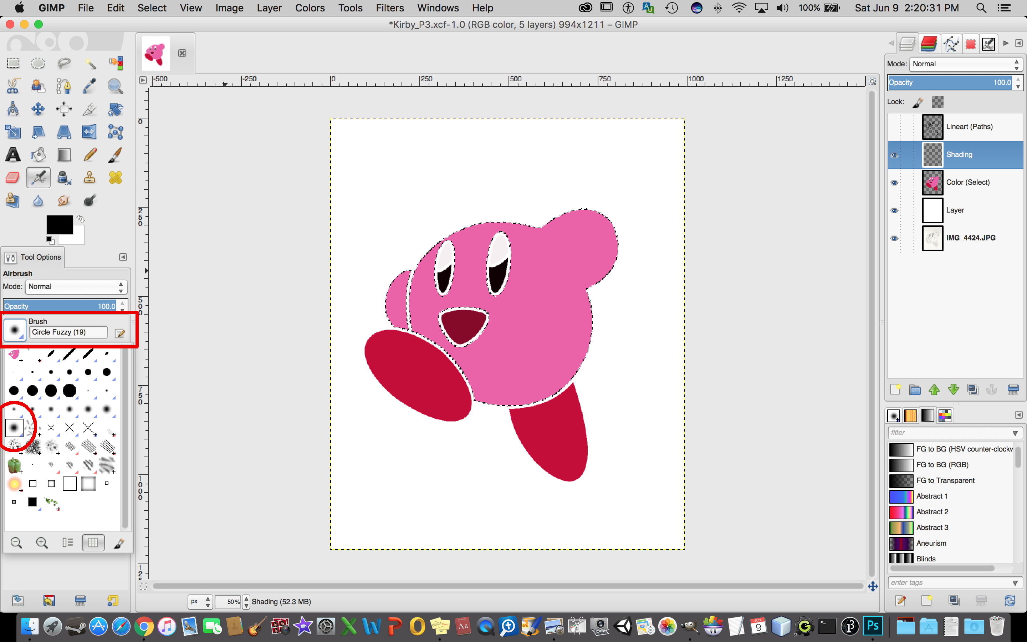
Task: Select the Fuzzy Select magic wand tool
Action: [90, 64]
